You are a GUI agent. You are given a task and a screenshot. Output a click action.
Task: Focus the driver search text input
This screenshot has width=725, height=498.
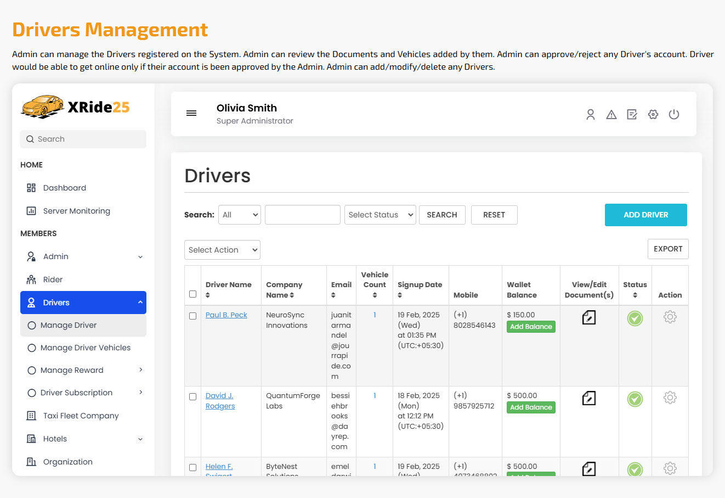click(x=303, y=215)
